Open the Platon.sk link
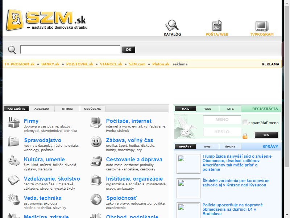The width and height of the screenshot is (290, 218). (x=161, y=64)
